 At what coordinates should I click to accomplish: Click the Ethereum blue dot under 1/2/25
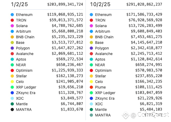coord(12,15)
